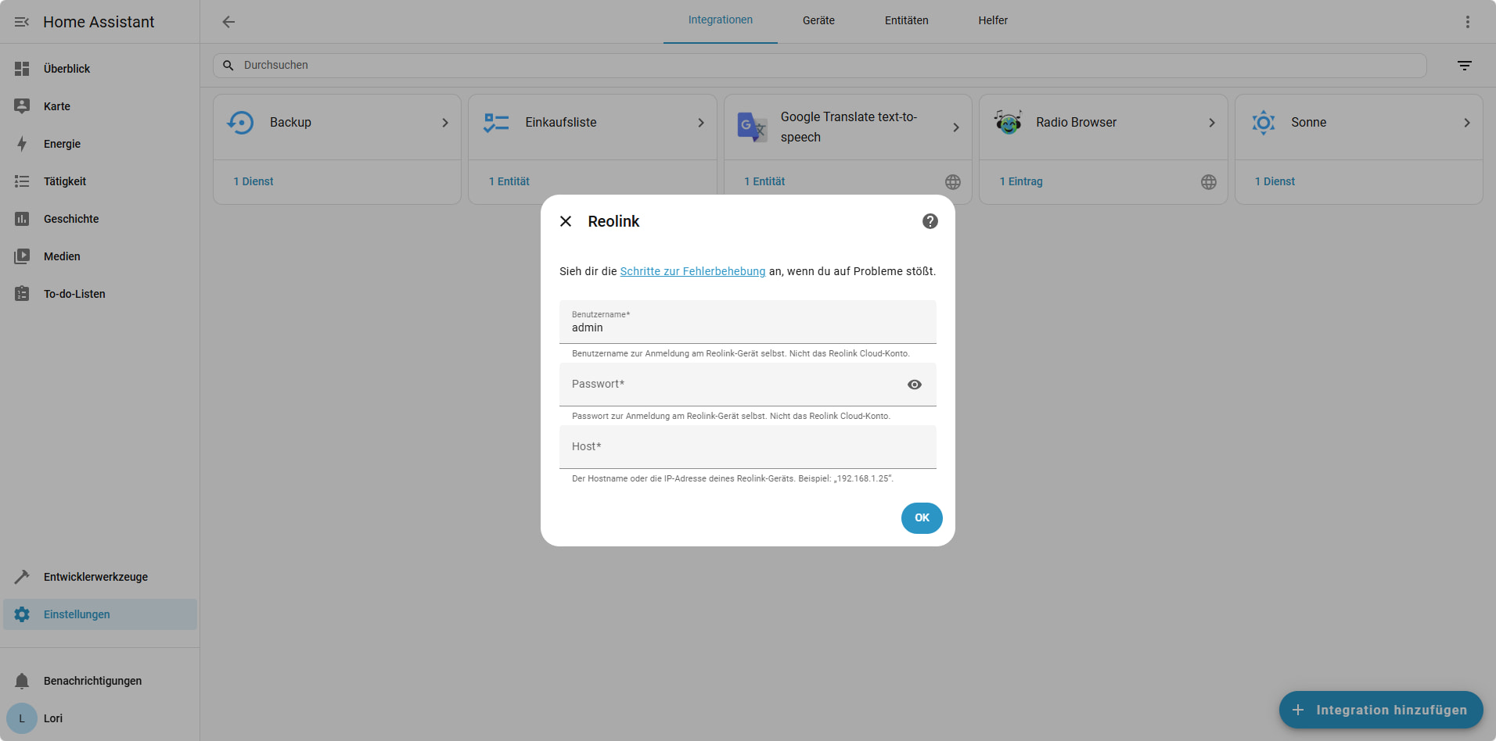
Task: Click the Einkaufsliste integration icon
Action: 496,123
